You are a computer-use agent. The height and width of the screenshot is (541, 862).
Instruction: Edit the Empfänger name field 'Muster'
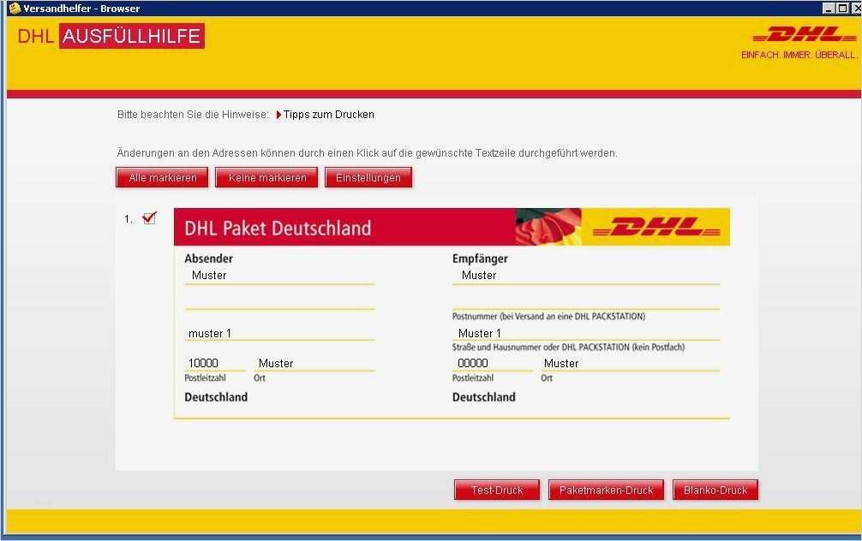point(586,275)
